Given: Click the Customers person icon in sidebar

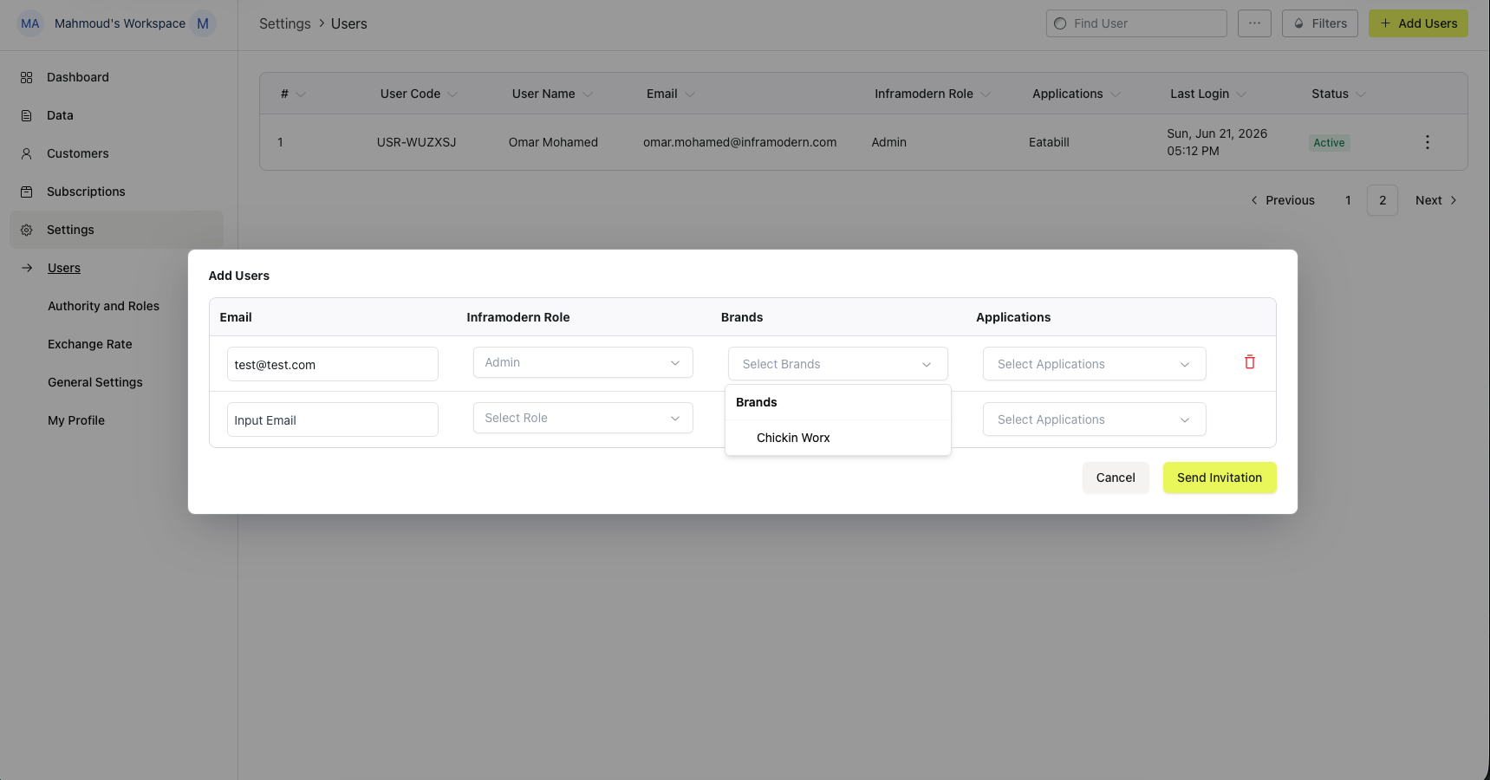Looking at the screenshot, I should pos(26,153).
